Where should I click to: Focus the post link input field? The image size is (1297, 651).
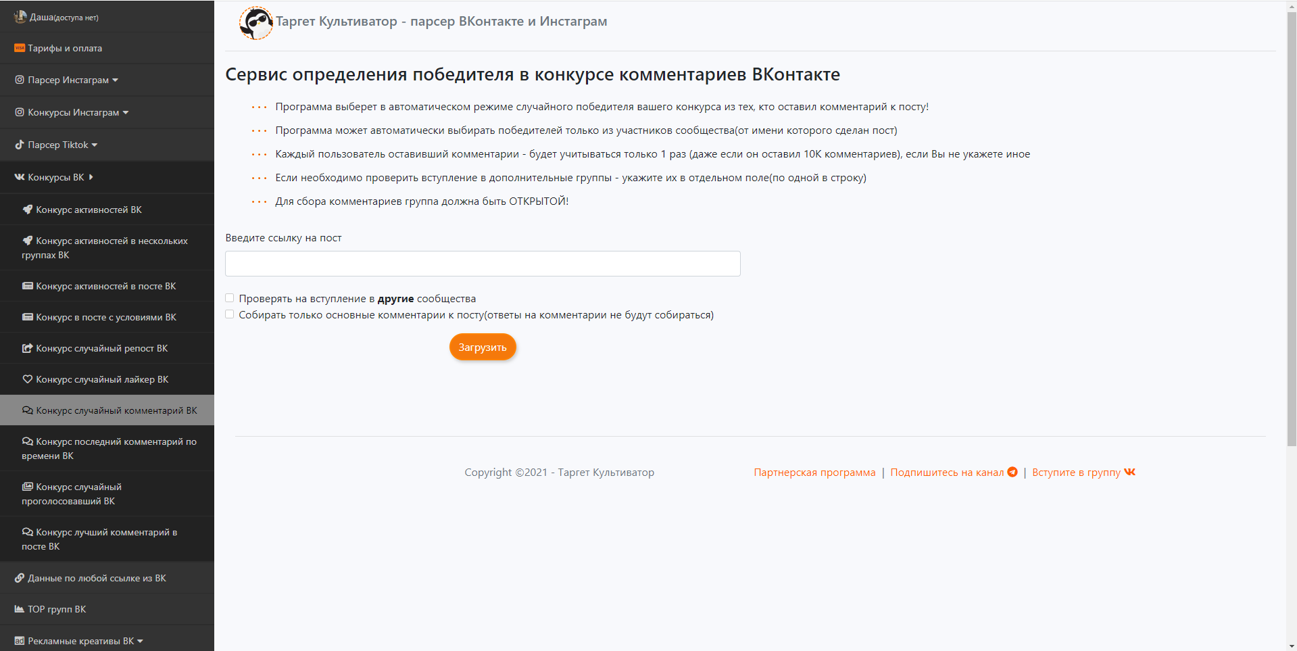tap(483, 264)
